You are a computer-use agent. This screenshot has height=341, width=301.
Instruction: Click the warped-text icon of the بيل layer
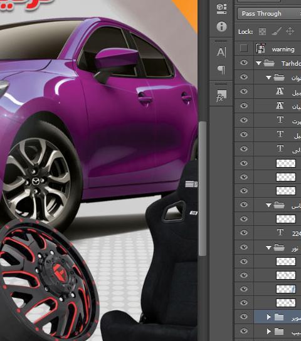click(x=280, y=91)
